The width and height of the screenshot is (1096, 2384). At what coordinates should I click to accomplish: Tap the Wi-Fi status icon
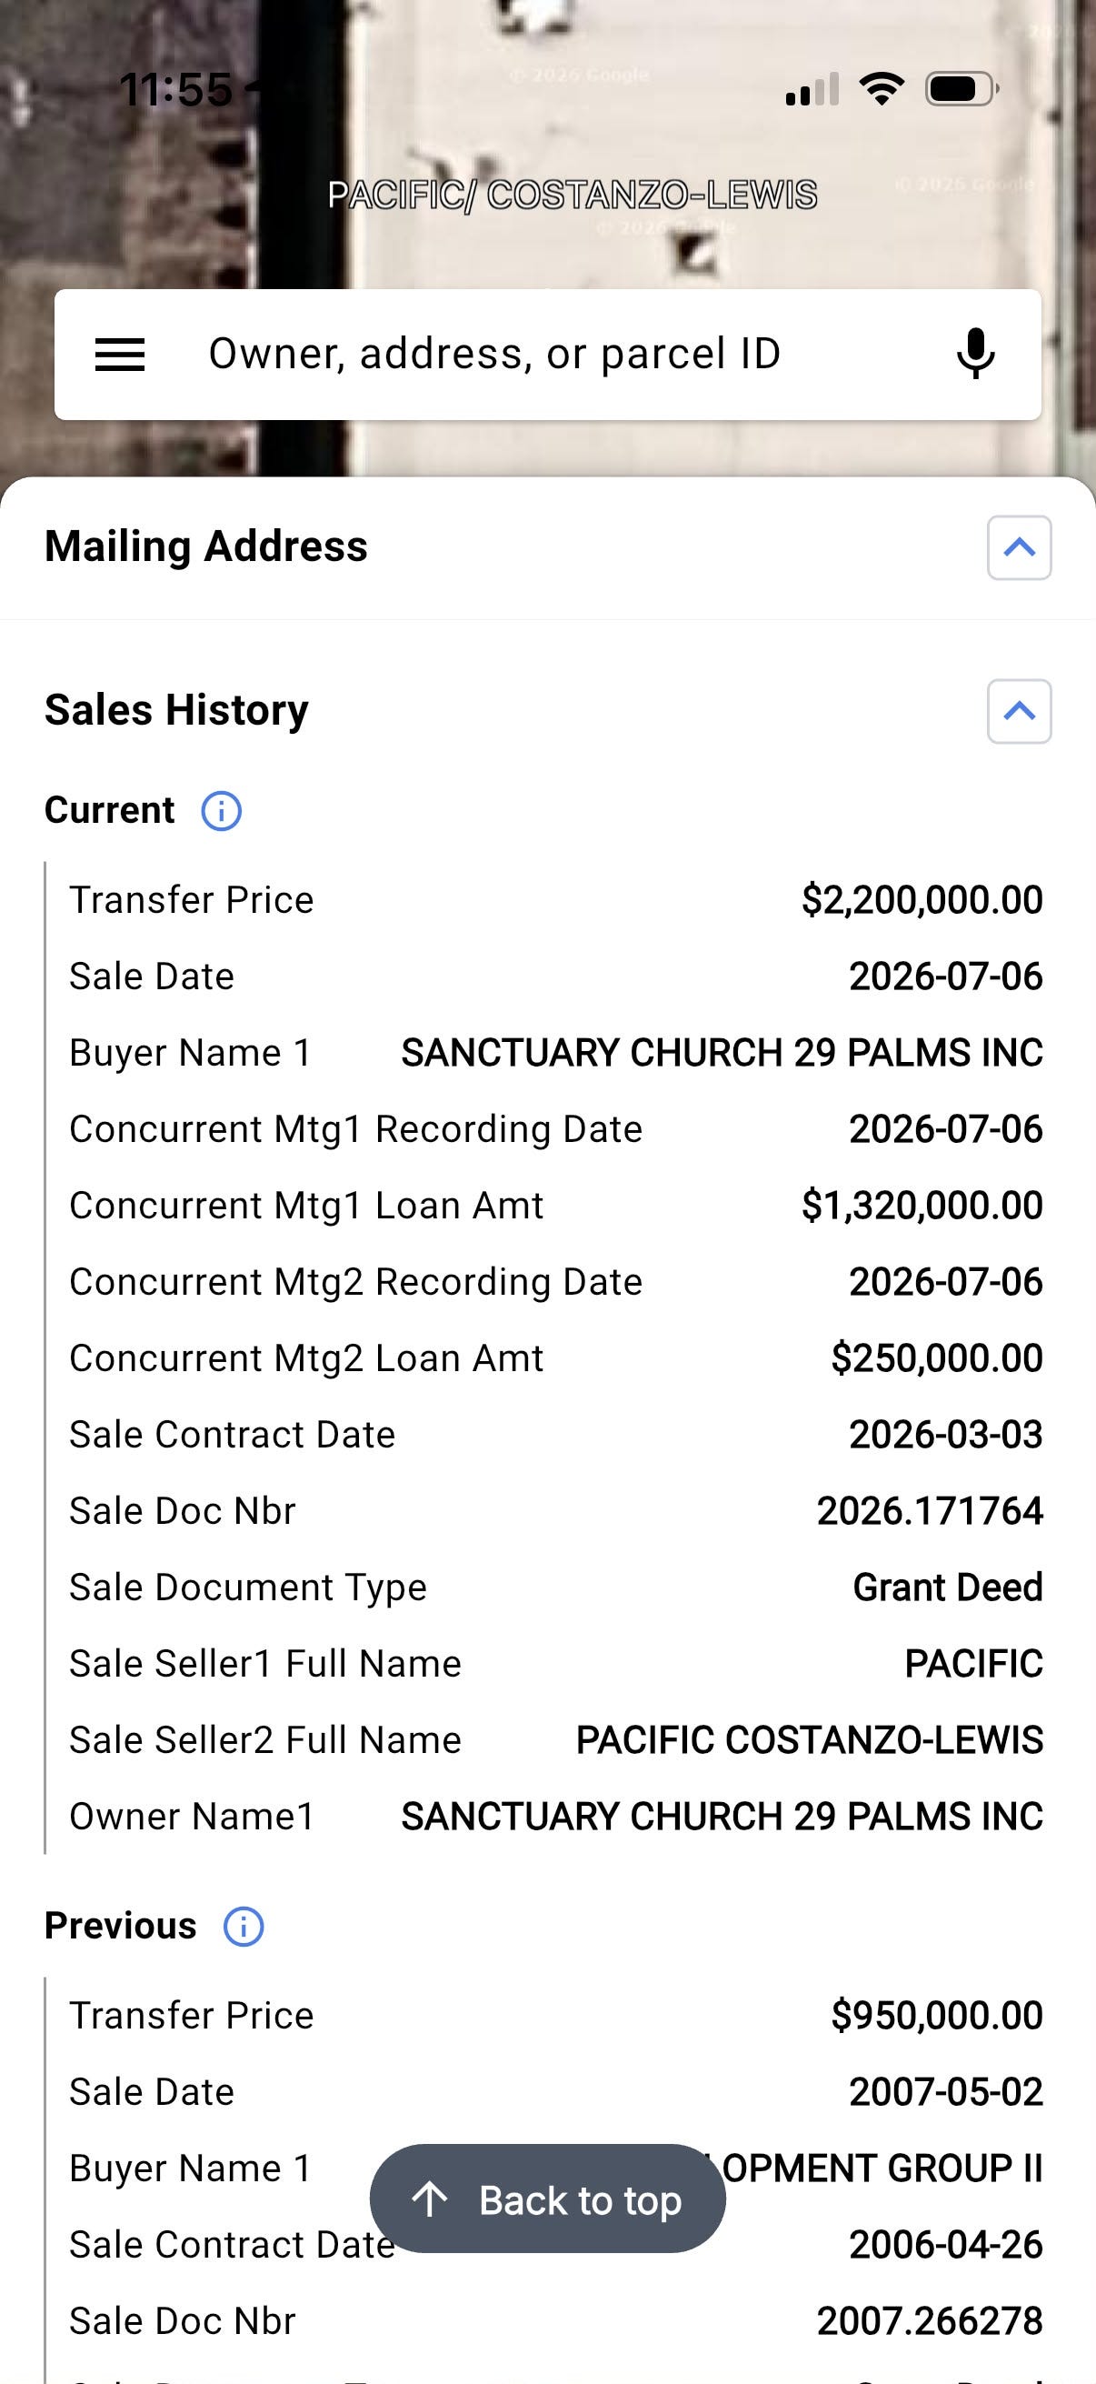882,89
